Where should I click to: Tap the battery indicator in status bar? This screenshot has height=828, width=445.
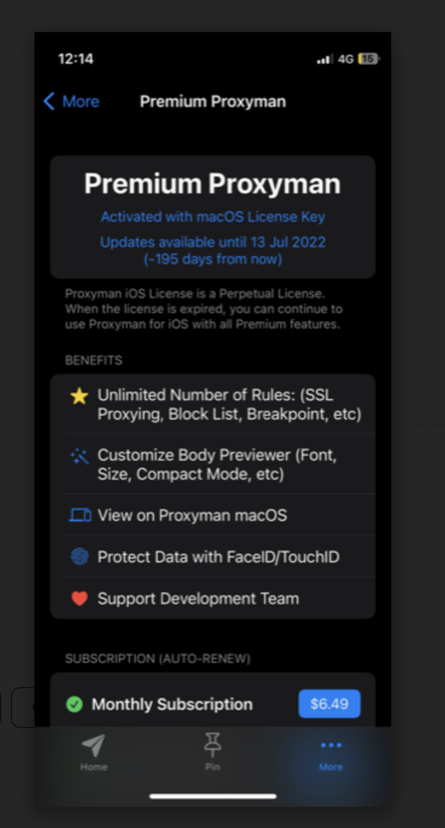(369, 59)
